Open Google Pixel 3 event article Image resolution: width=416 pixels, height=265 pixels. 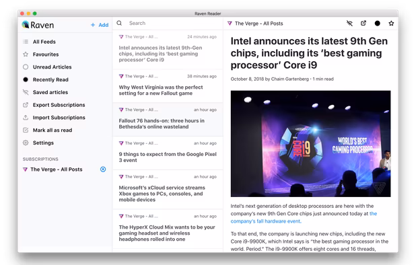tap(168, 153)
